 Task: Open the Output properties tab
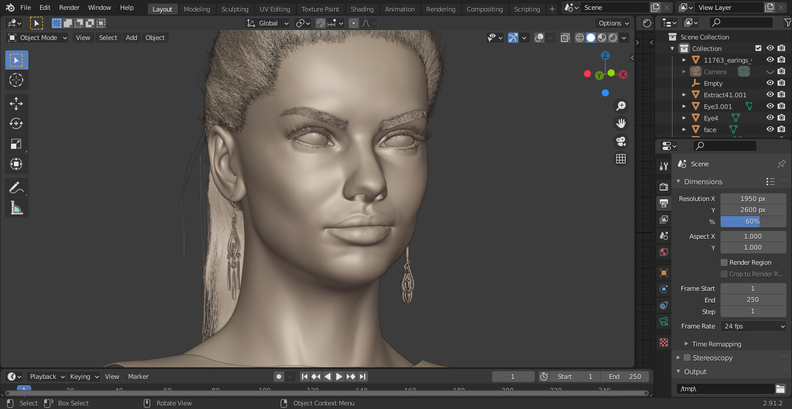[664, 203]
